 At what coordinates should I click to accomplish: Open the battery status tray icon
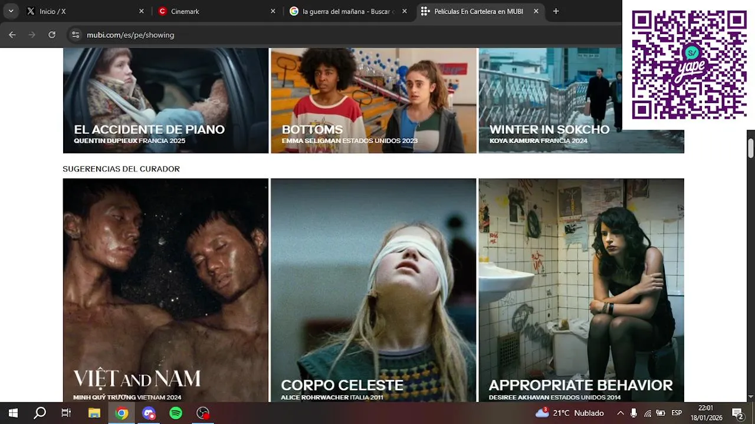661,413
